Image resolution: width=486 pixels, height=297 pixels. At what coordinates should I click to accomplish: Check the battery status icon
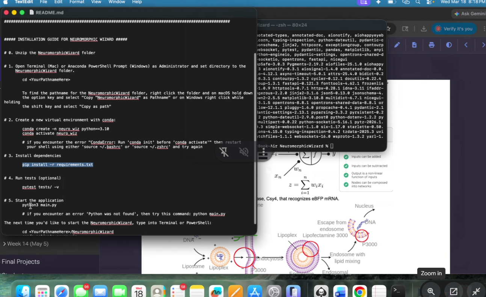click(x=392, y=2)
